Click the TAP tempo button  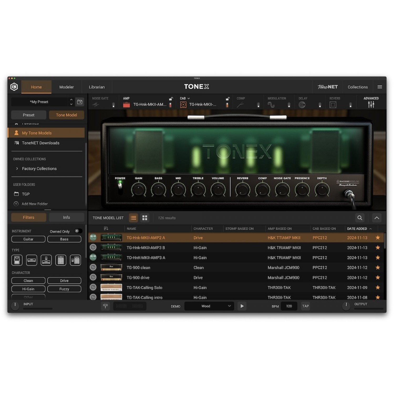coord(305,306)
